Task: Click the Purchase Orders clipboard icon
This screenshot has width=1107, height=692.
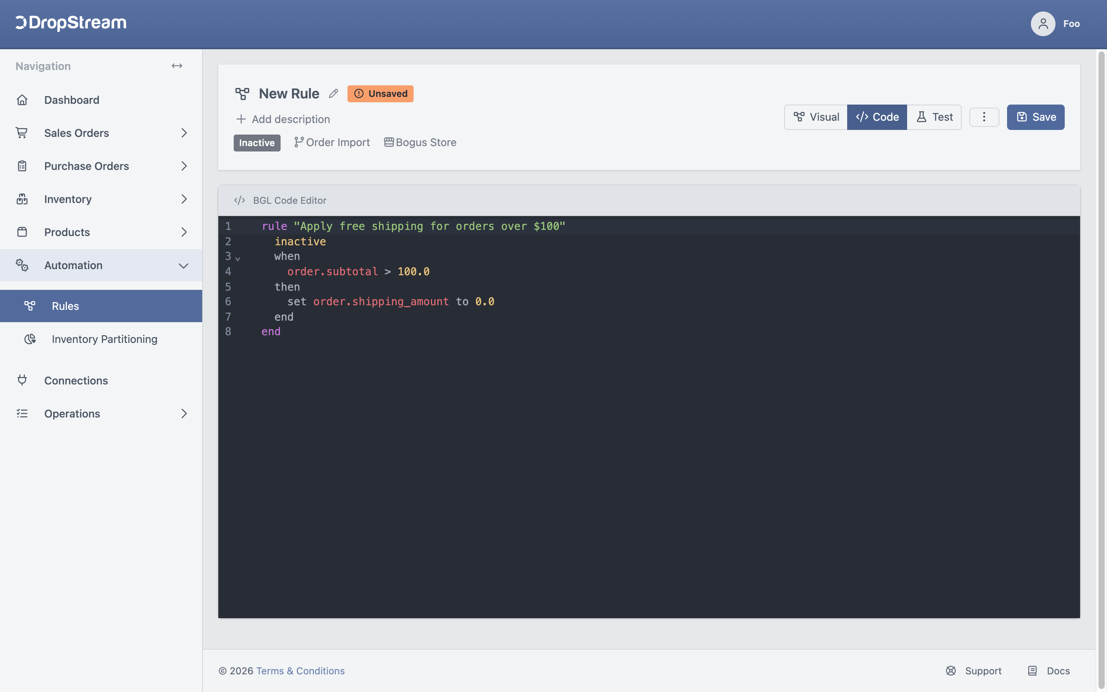Action: tap(22, 166)
